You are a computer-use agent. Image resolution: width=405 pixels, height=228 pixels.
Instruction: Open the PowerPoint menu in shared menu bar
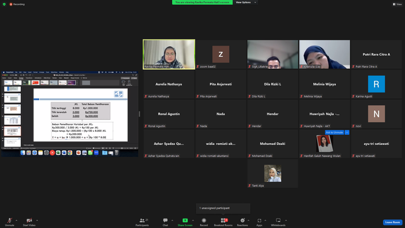(10, 72)
